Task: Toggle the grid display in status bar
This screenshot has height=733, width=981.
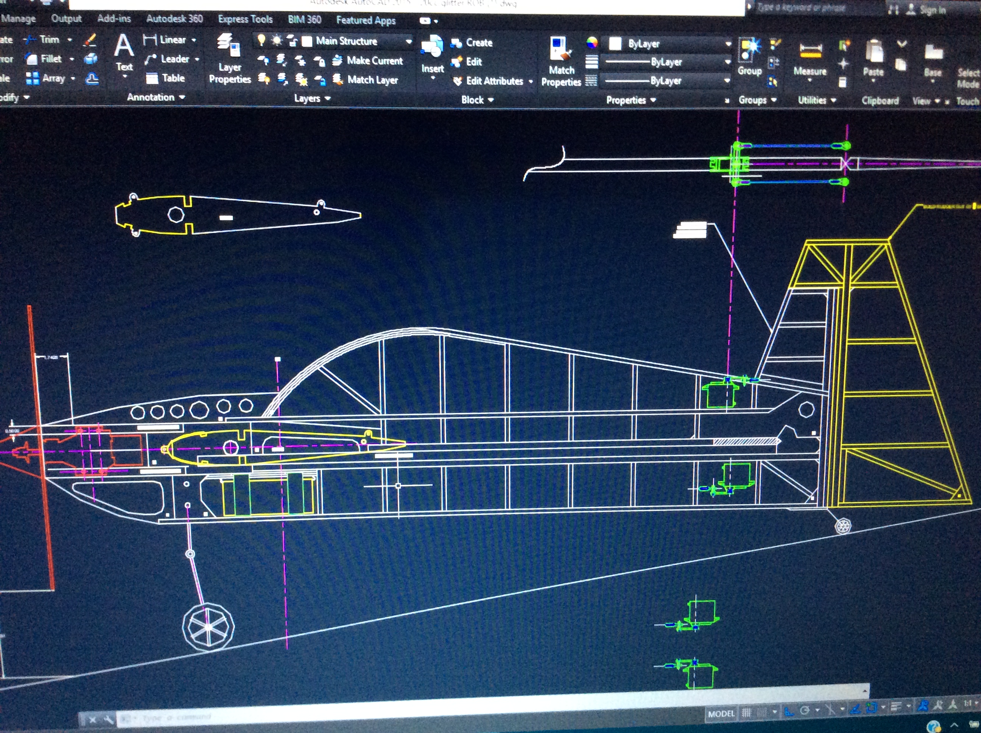Action: [x=746, y=713]
